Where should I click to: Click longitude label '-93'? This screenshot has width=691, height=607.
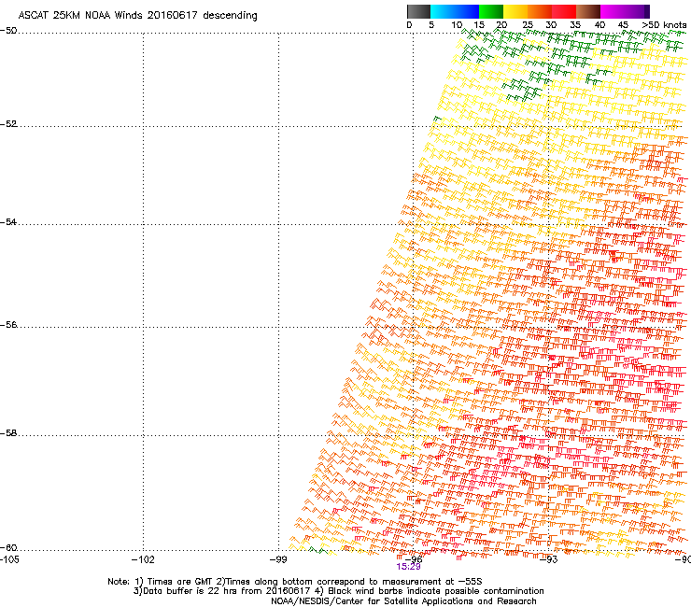(x=549, y=559)
